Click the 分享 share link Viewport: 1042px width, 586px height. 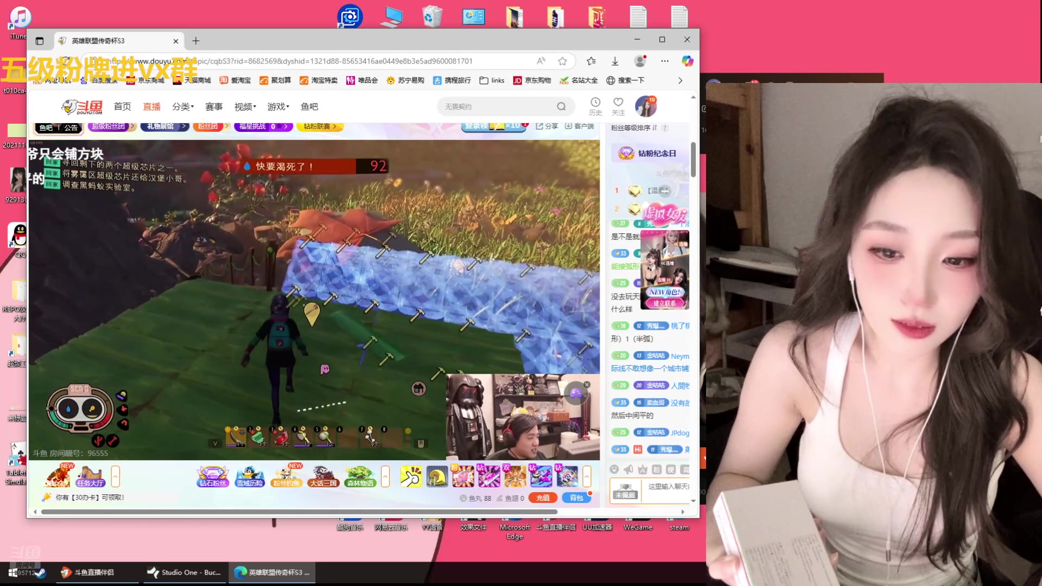[547, 126]
